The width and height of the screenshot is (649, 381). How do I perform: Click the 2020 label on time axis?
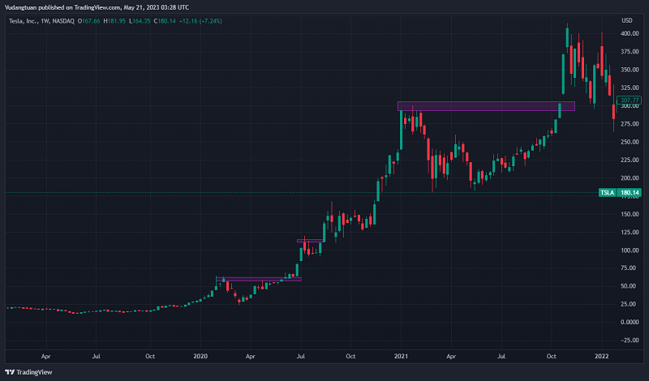pos(201,355)
